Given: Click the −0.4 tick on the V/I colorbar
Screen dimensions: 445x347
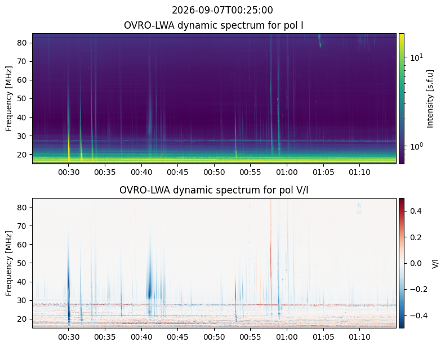Looking at the screenshot, I should (x=419, y=316).
